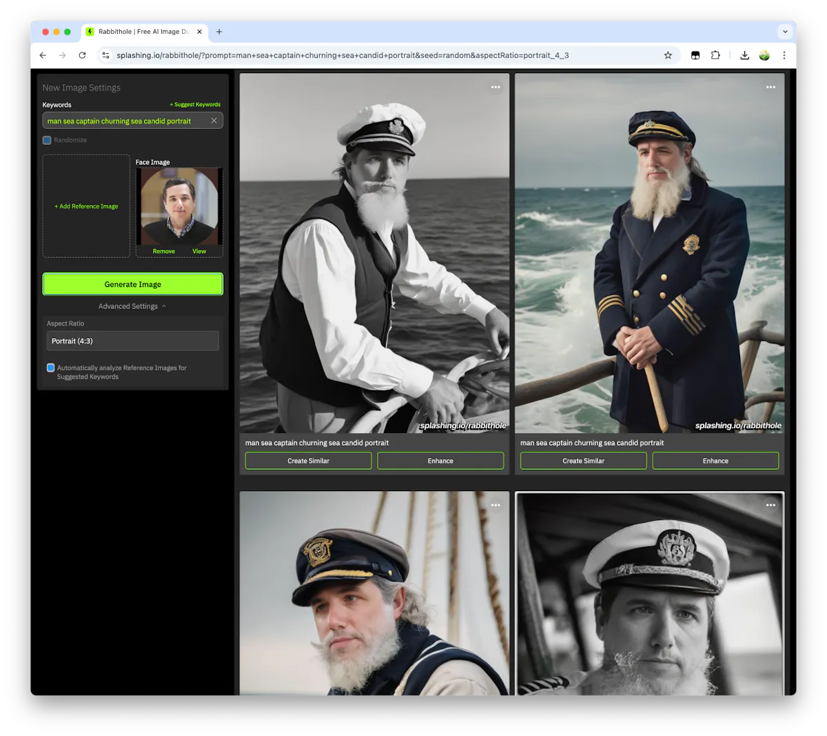Viewport: 827px width, 736px height.
Task: Open options menu on bottom-right image
Action: point(770,505)
